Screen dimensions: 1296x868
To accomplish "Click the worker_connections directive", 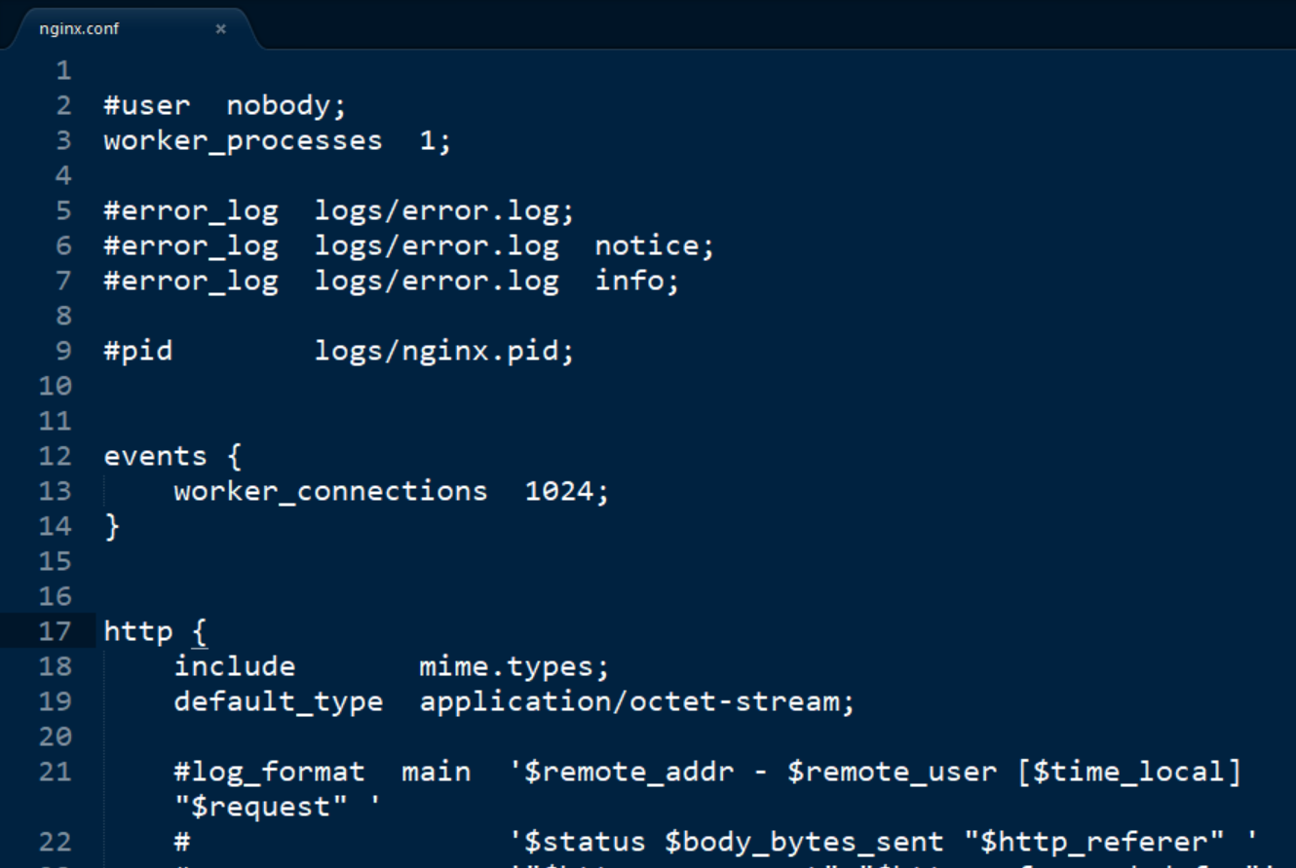I will (330, 491).
